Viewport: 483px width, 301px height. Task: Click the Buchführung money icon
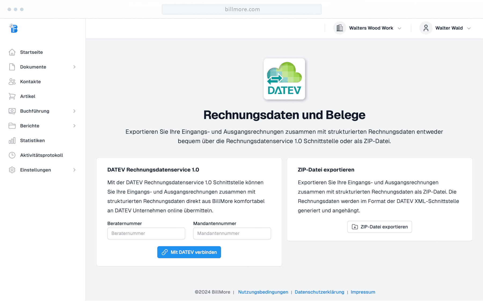tap(12, 111)
